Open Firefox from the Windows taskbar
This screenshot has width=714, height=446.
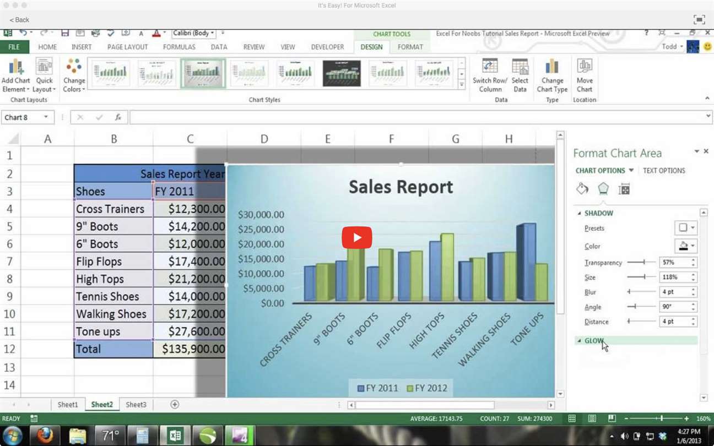point(45,436)
